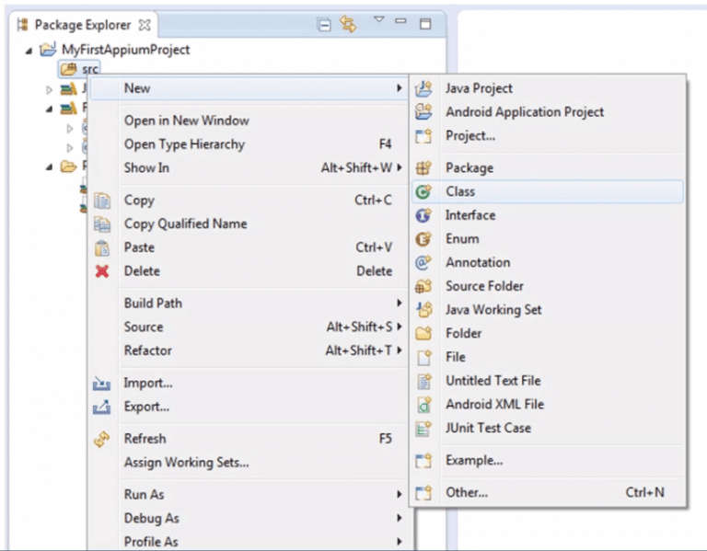
Task: Click the JUnit Test Case icon
Action: point(423,428)
